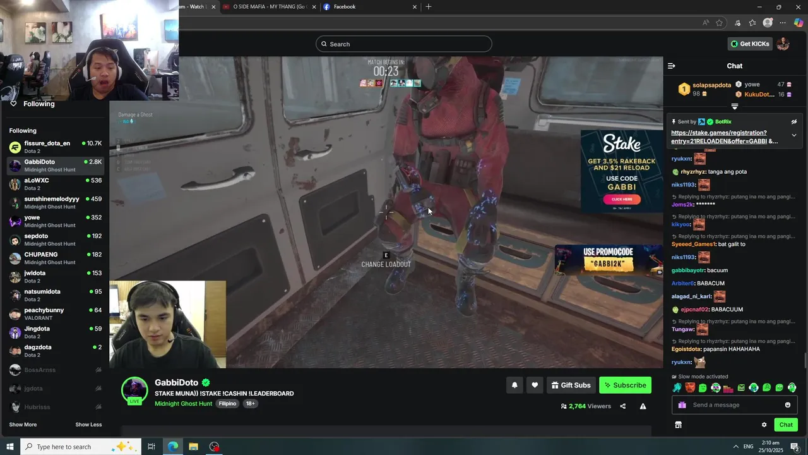This screenshot has width=808, height=455.
Task: Click the Kick search box
Action: (404, 44)
